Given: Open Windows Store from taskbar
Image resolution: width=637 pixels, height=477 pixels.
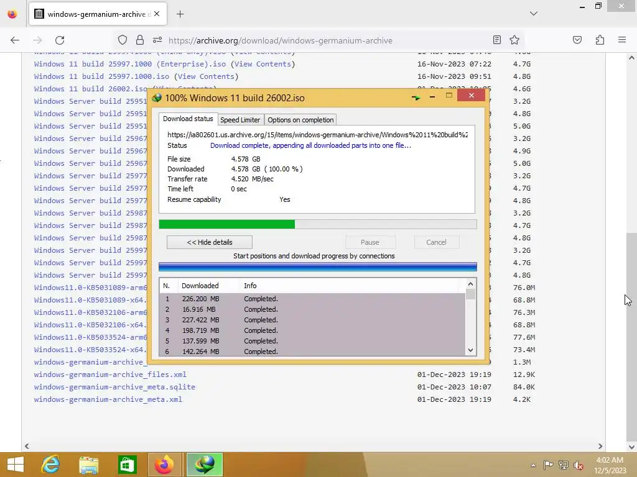Looking at the screenshot, I should [x=127, y=465].
